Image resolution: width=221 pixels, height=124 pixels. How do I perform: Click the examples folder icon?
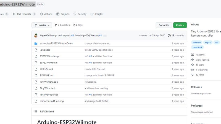click(x=36, y=44)
